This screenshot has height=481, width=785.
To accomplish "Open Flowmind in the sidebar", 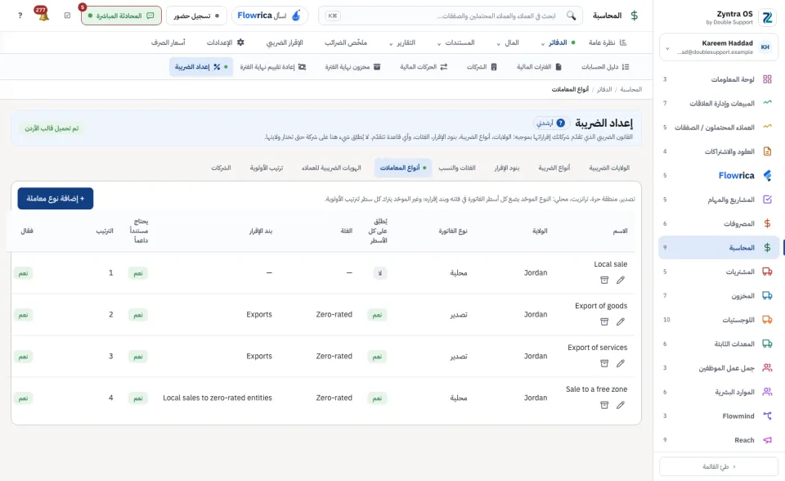I will [719, 416].
